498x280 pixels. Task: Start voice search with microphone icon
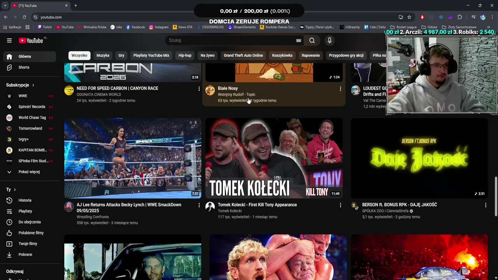[330, 40]
